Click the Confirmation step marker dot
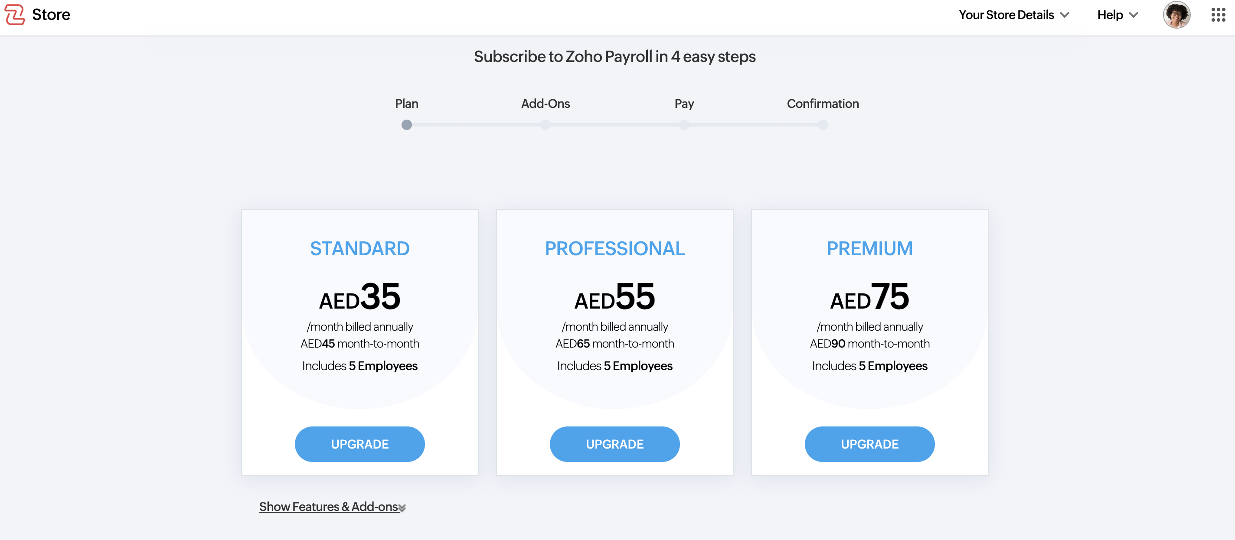This screenshot has width=1235, height=540. [823, 124]
